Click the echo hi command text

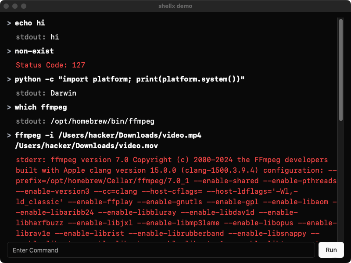click(x=30, y=23)
